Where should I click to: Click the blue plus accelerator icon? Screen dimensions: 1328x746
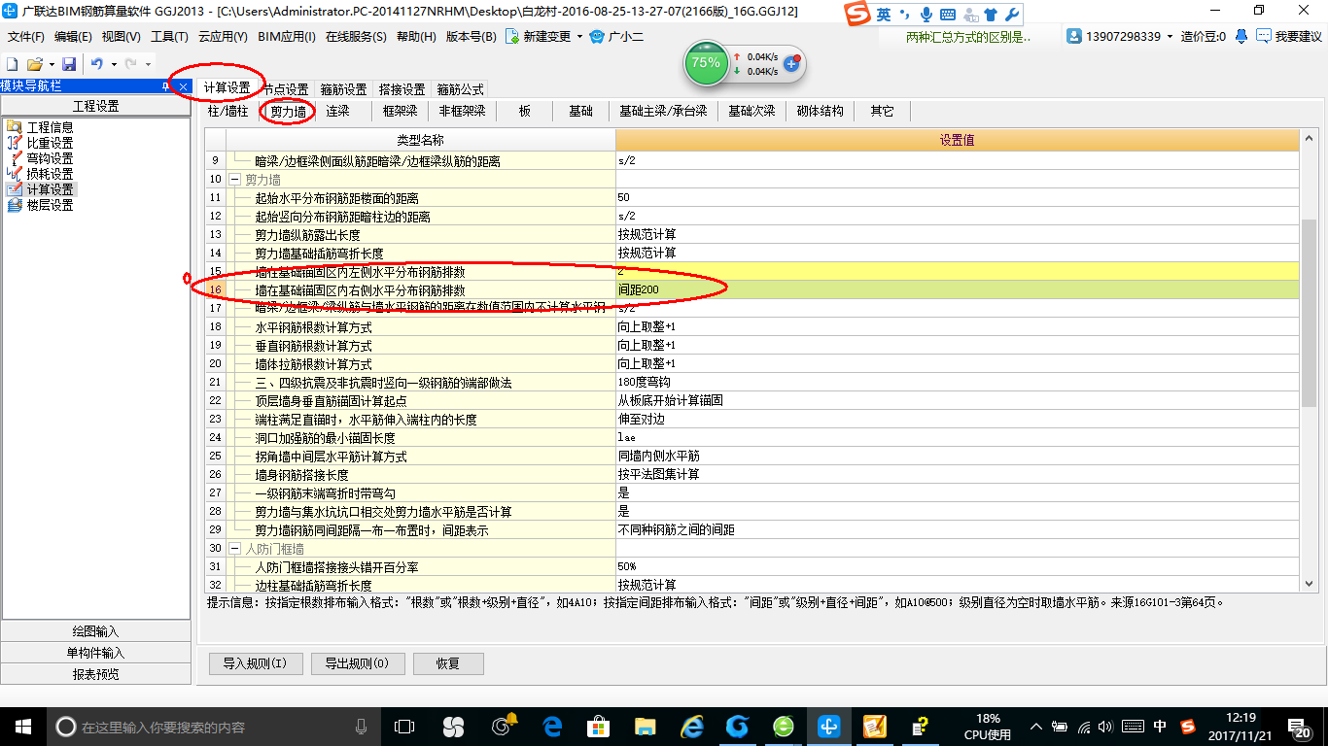pyautogui.click(x=791, y=64)
